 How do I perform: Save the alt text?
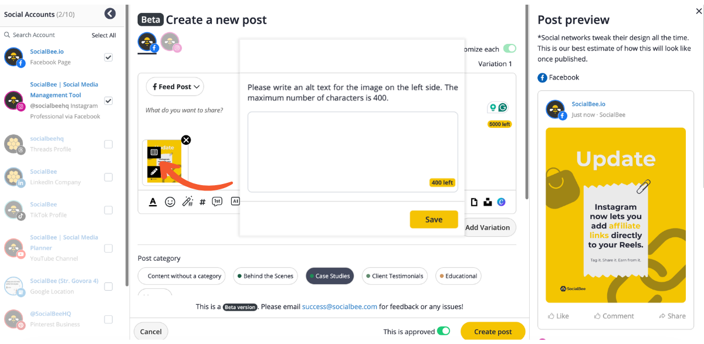point(434,219)
